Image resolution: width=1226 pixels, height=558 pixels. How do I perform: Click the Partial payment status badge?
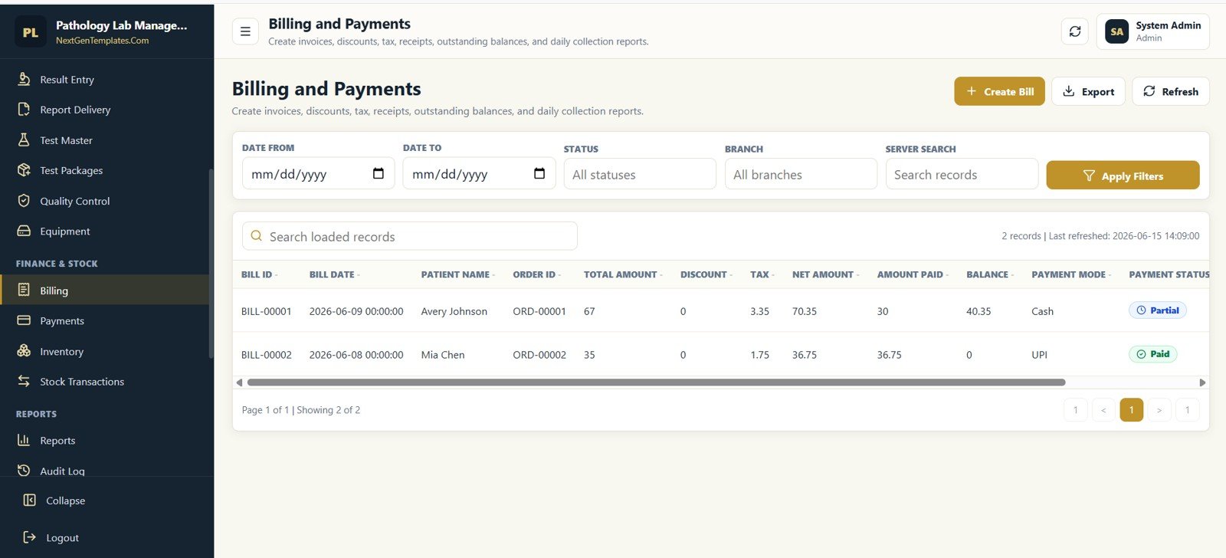[x=1158, y=310]
